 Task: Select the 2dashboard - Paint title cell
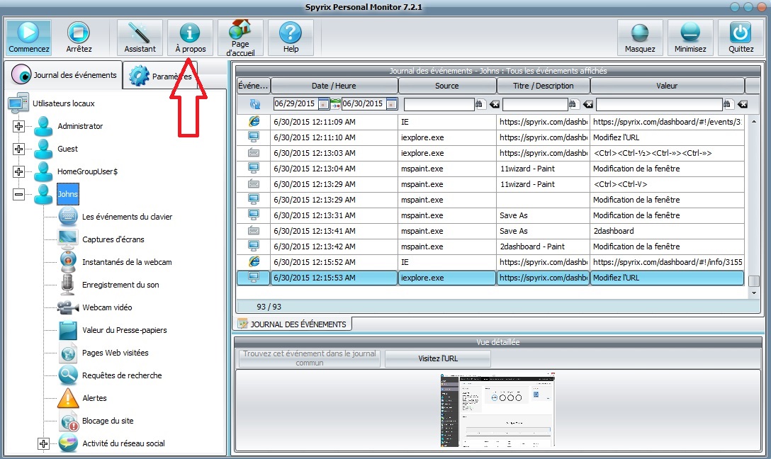544,246
